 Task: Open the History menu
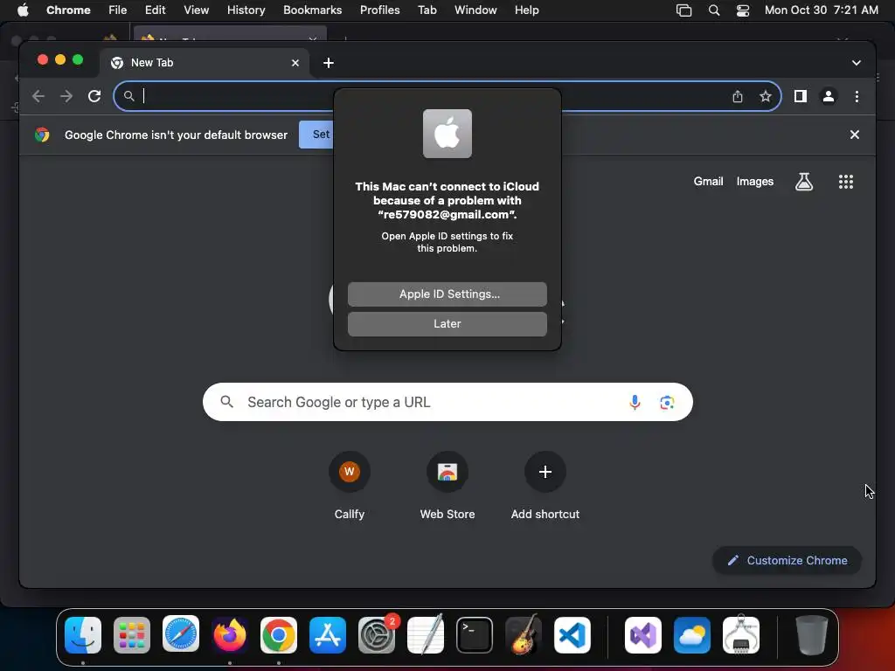click(246, 10)
